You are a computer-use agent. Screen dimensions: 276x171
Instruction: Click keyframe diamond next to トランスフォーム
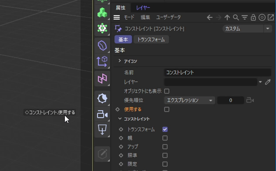coord(121,129)
